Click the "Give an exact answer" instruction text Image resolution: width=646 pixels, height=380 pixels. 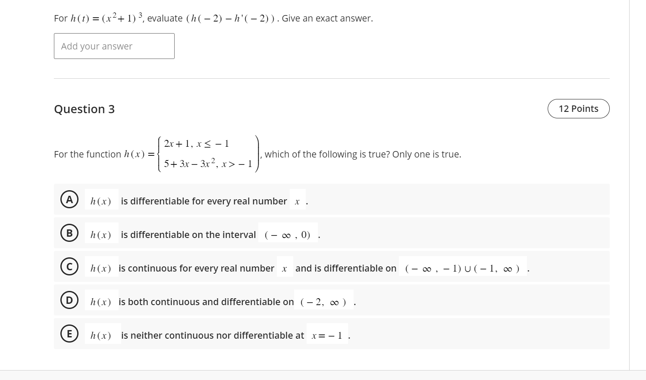pos(327,18)
